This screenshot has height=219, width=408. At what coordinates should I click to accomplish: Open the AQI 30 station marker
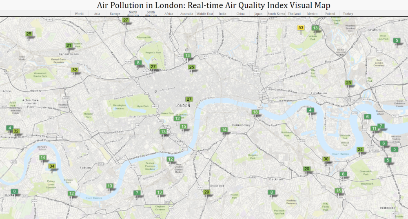pos(326,159)
